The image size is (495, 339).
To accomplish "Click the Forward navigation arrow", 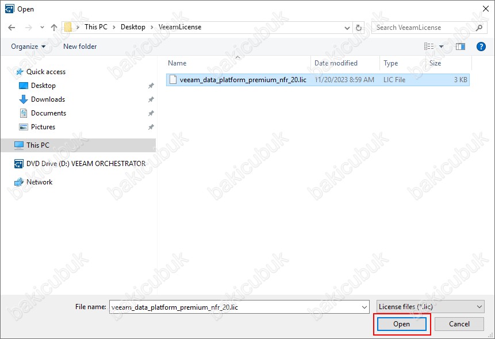I will tap(29, 28).
